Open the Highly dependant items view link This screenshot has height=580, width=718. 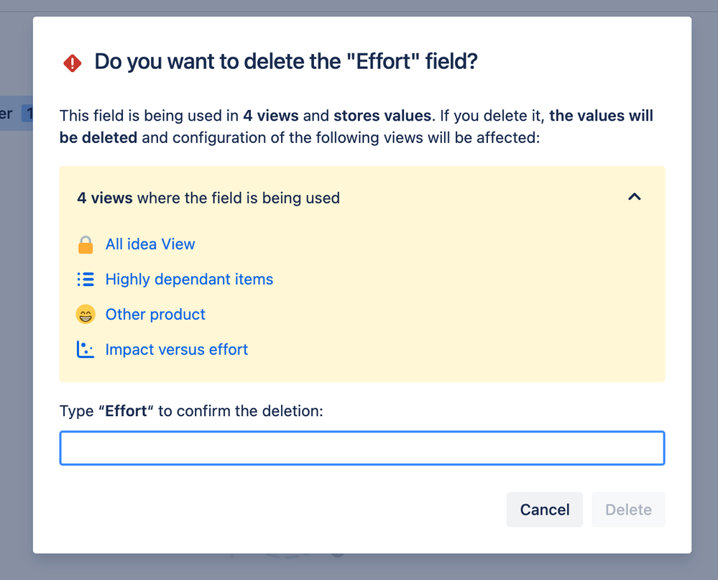[189, 280]
